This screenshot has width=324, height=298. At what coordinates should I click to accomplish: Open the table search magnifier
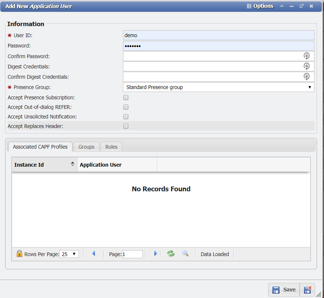(x=185, y=253)
